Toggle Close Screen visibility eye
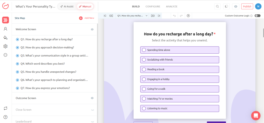This screenshot has height=123, width=264. (x=92, y=110)
